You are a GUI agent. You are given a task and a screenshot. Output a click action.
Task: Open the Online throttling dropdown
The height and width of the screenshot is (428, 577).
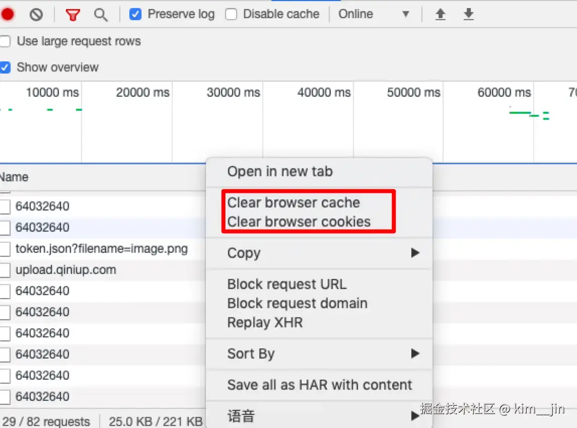point(374,14)
